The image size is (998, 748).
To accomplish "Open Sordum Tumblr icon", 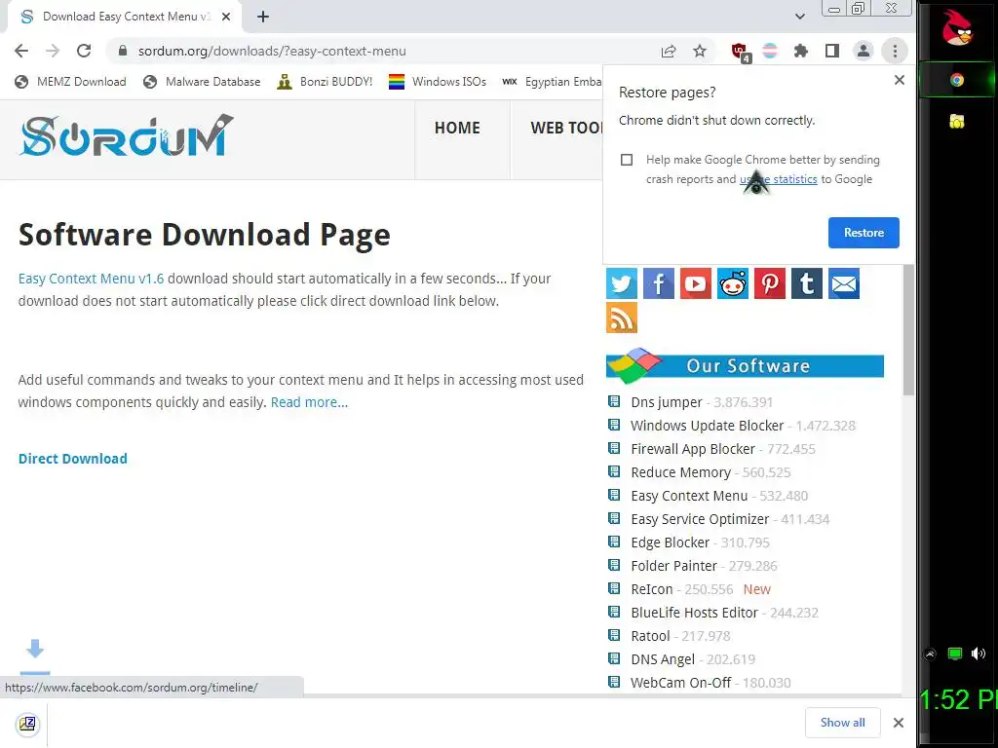I will (806, 283).
